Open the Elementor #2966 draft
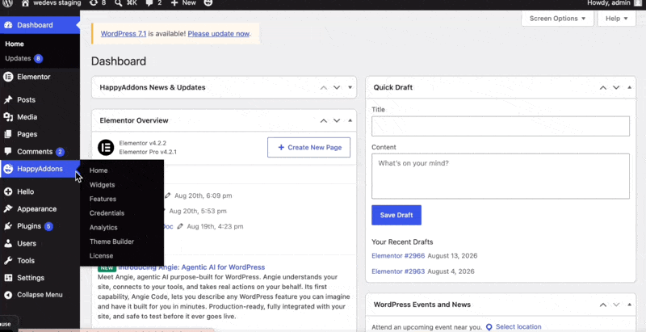Viewport: 646px width, 332px height. pos(398,256)
